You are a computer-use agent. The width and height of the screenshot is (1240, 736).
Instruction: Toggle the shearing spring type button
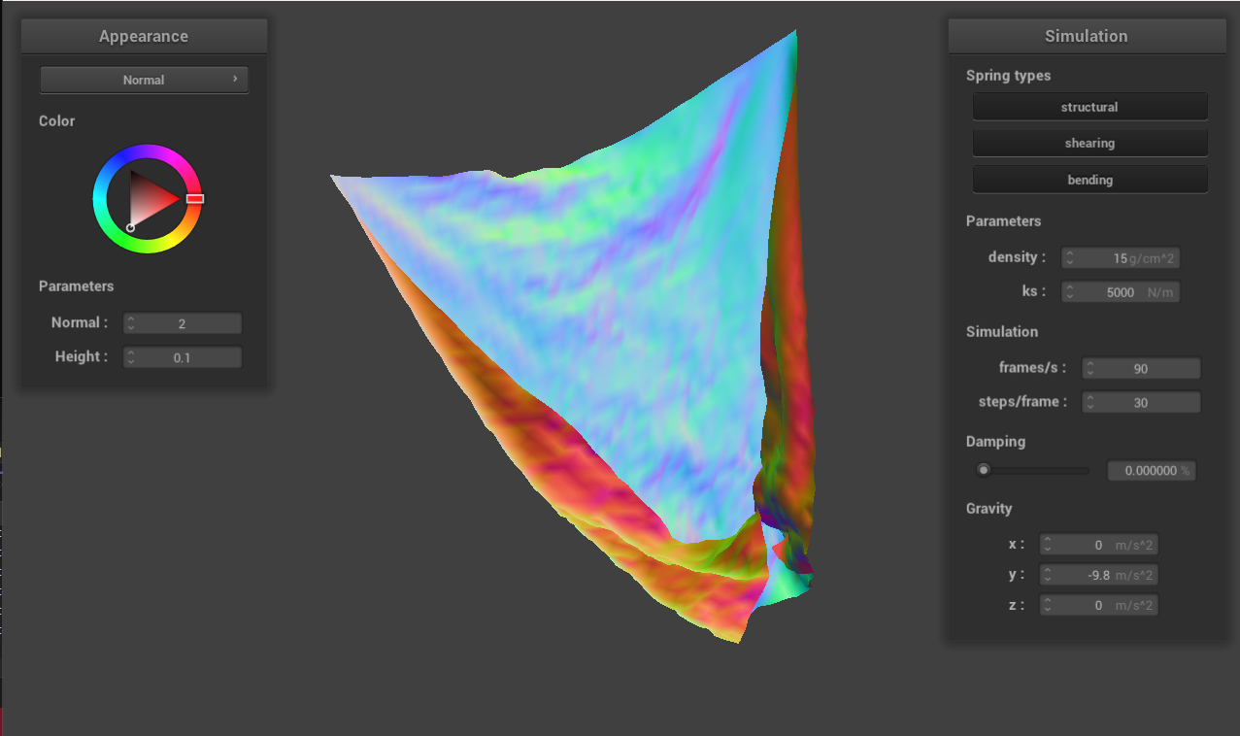(x=1089, y=143)
